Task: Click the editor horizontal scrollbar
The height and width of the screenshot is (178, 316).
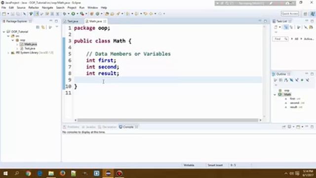Action: (x=168, y=120)
